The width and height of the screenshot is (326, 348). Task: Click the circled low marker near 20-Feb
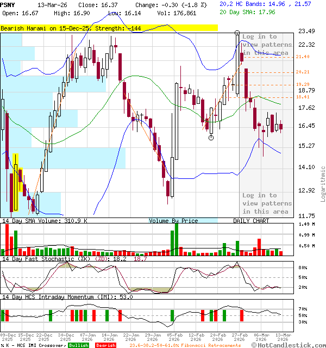click(211, 138)
